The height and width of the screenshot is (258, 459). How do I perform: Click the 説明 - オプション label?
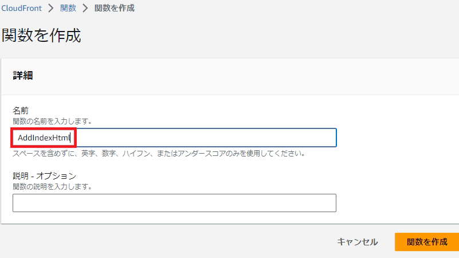click(x=44, y=175)
